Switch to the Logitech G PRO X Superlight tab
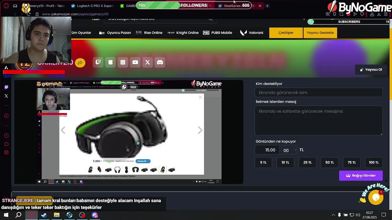The width and height of the screenshot is (392, 220). (x=92, y=6)
